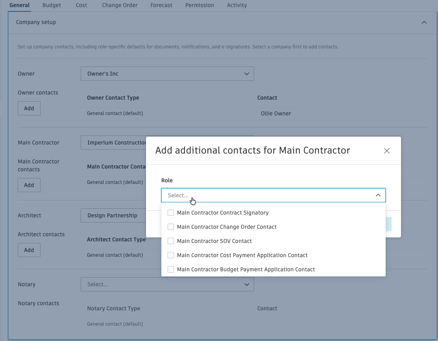Check Main Contractor Contract Signatory option
This screenshot has width=438, height=341.
(171, 213)
